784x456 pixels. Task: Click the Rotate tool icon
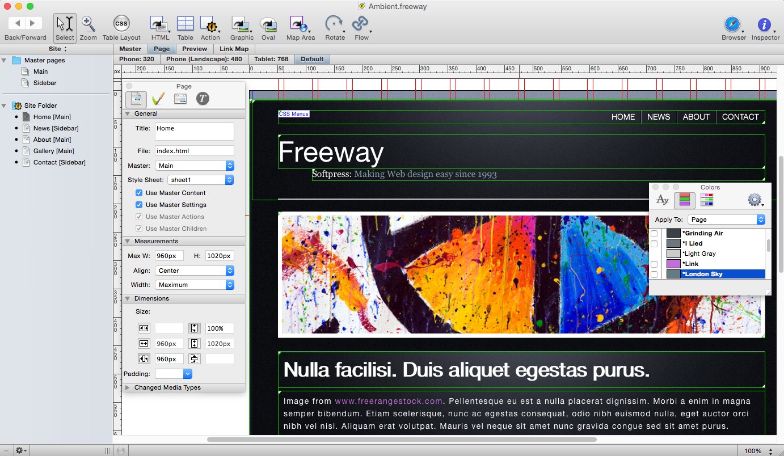pos(334,24)
